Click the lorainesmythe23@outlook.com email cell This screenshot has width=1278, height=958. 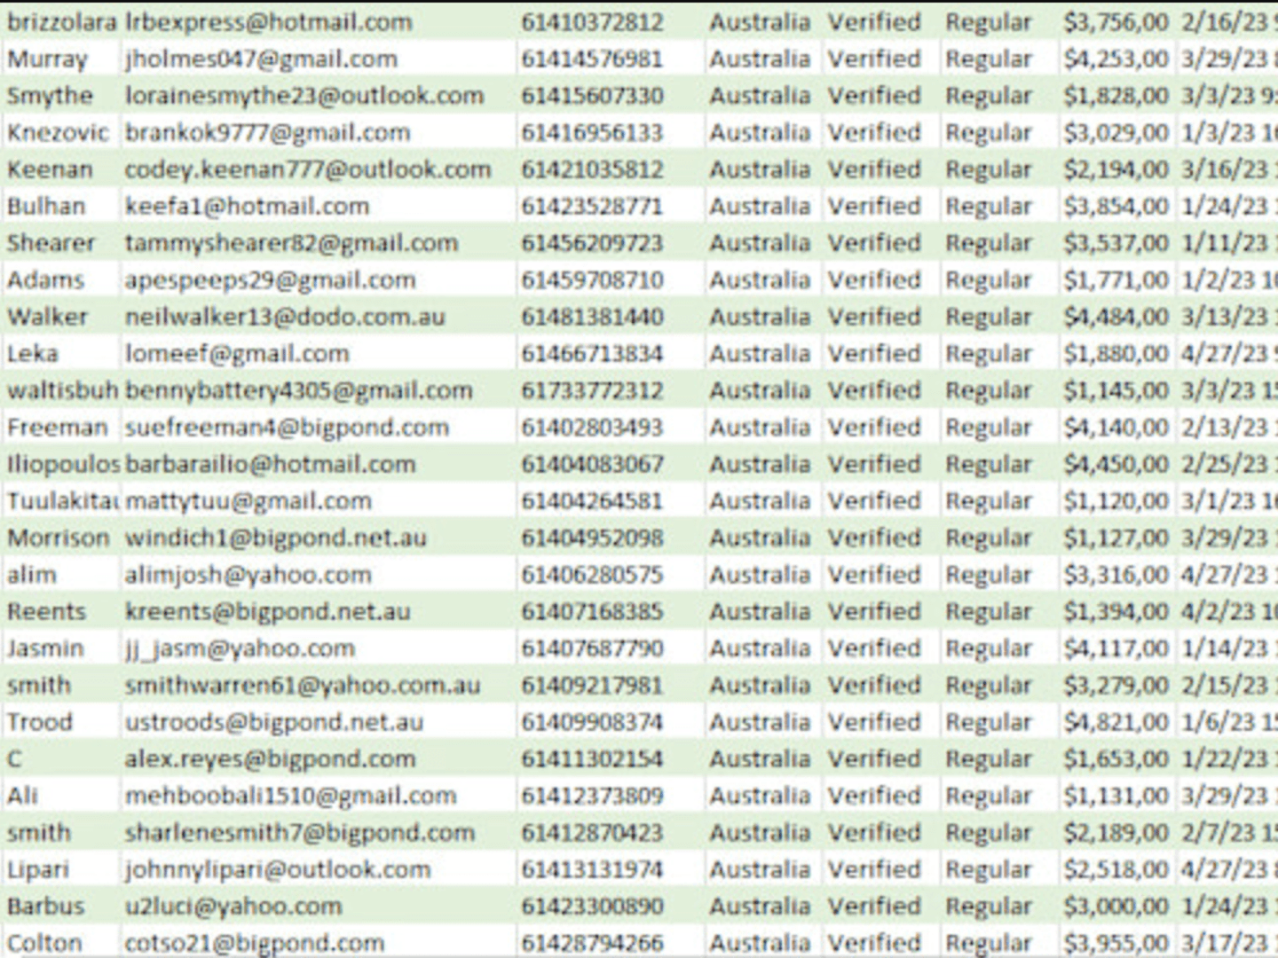318,96
